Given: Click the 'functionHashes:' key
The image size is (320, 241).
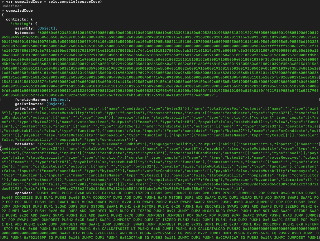Looking at the screenshot, I should coord(32,100).
